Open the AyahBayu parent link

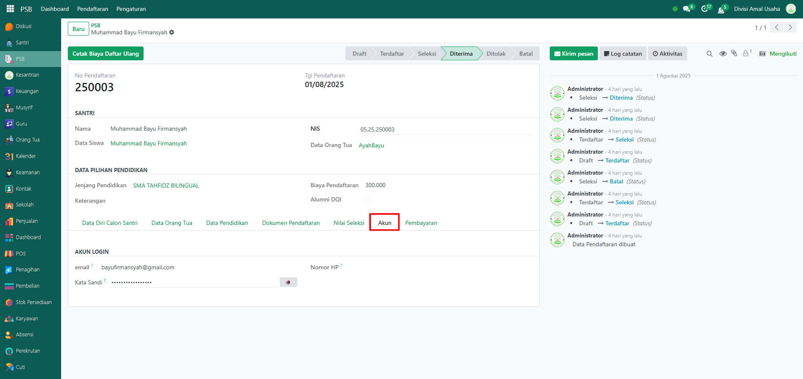coord(371,145)
